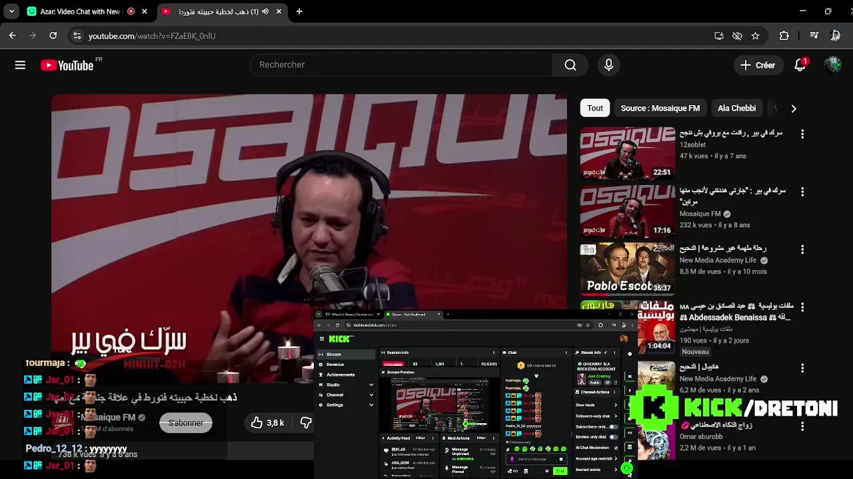Viewport: 853px width, 479px height.
Task: Reload the page in Chrome
Action: 53,36
